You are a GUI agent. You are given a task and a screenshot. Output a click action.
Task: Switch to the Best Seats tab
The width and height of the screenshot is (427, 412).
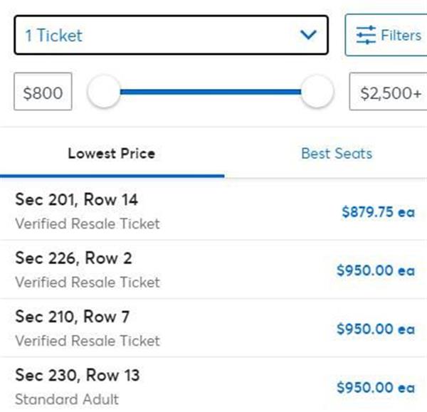point(337,154)
